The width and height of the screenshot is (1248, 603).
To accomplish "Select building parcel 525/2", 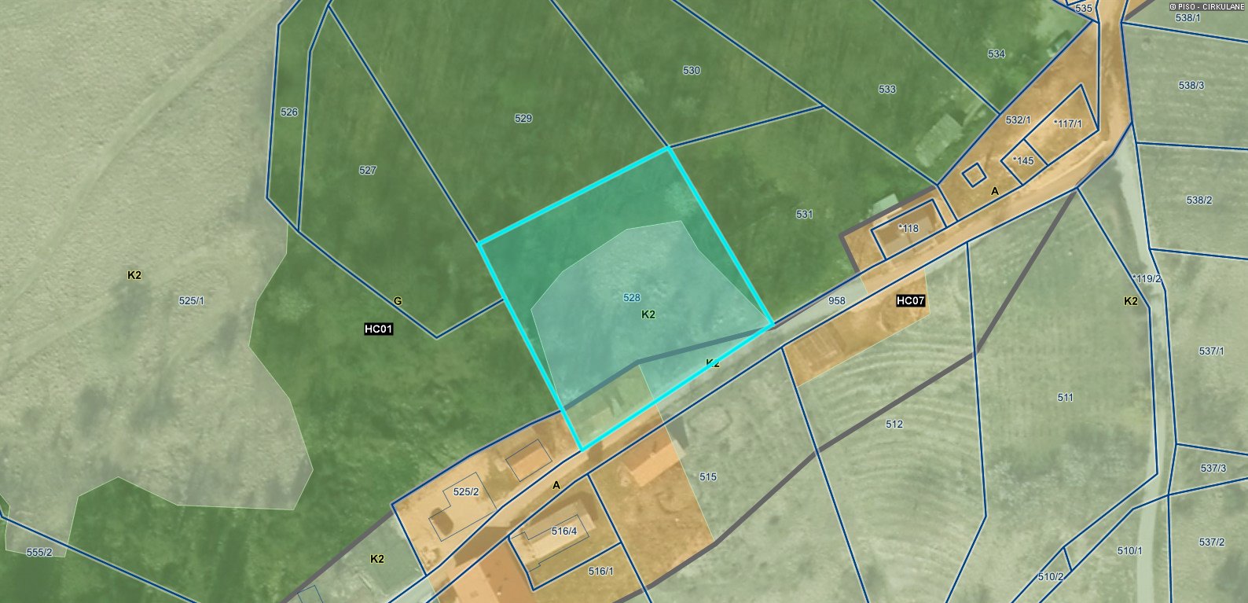I will [466, 492].
